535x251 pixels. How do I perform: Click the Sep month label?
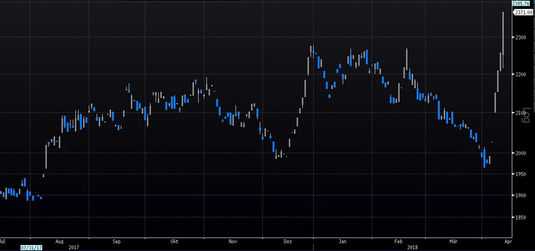(x=117, y=241)
